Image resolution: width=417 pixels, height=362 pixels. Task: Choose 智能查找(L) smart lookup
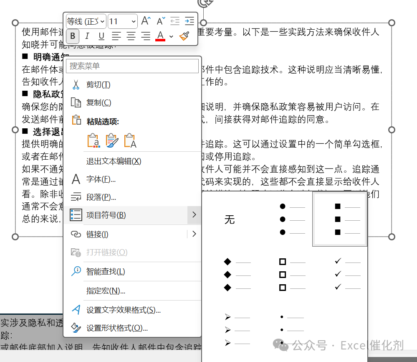pyautogui.click(x=132, y=271)
